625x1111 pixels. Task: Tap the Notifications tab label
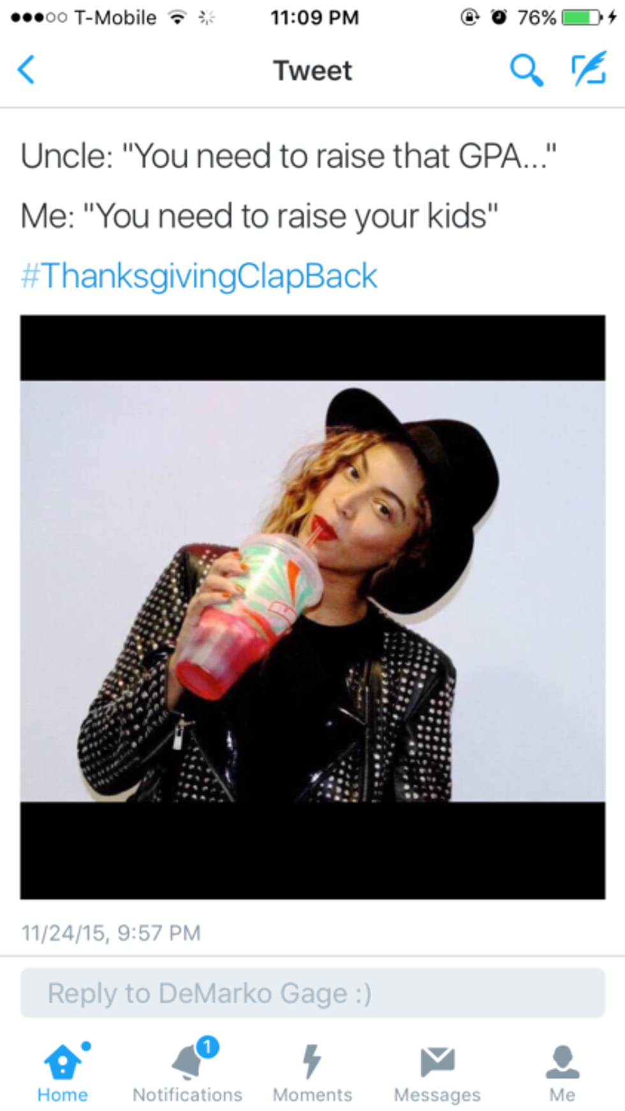(x=187, y=1095)
